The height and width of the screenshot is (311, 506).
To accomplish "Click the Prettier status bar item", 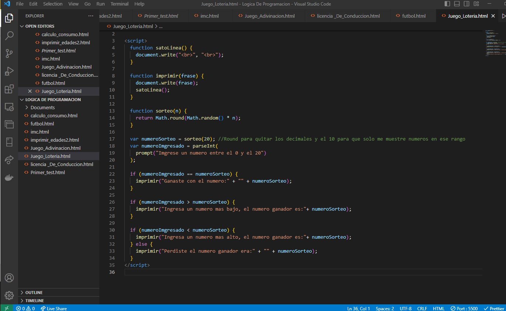I will coord(494,308).
